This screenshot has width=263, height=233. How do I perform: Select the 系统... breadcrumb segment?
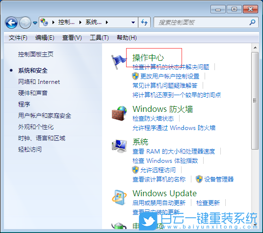point(93,22)
